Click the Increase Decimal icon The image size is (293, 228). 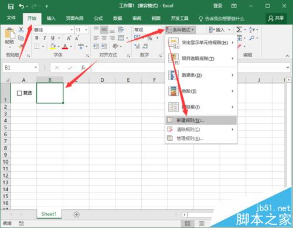[137, 46]
